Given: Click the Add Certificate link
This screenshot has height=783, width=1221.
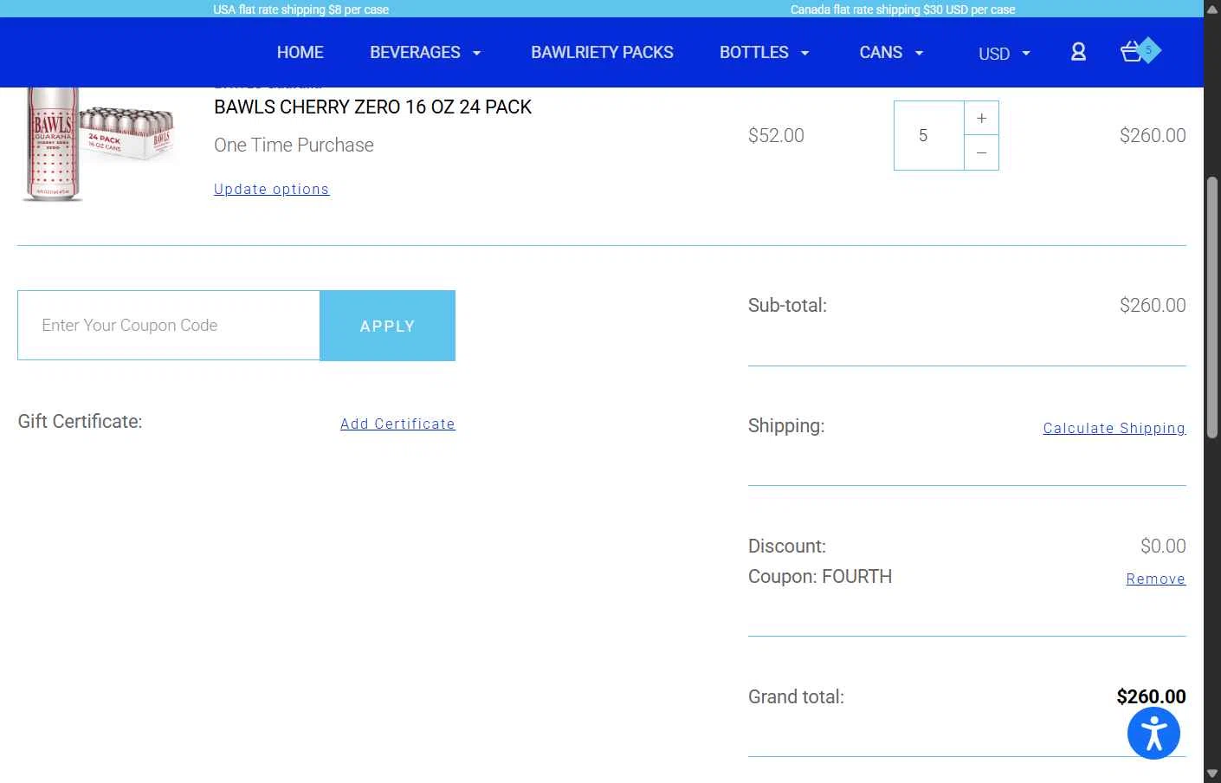Looking at the screenshot, I should tap(397, 424).
